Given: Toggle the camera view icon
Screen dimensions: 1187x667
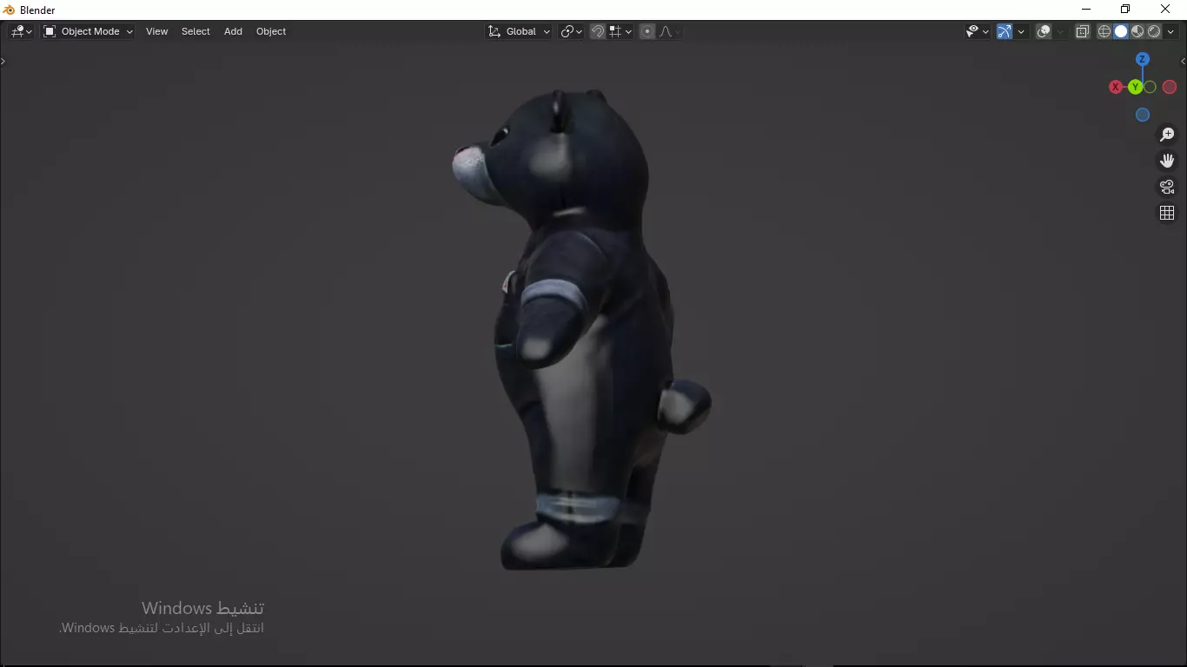Looking at the screenshot, I should point(1167,187).
